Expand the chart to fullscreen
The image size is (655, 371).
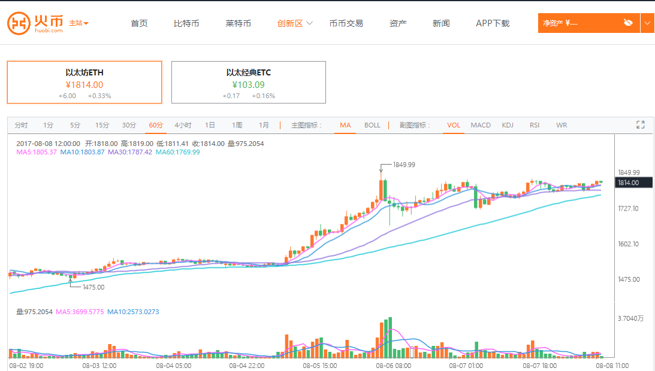click(x=640, y=125)
